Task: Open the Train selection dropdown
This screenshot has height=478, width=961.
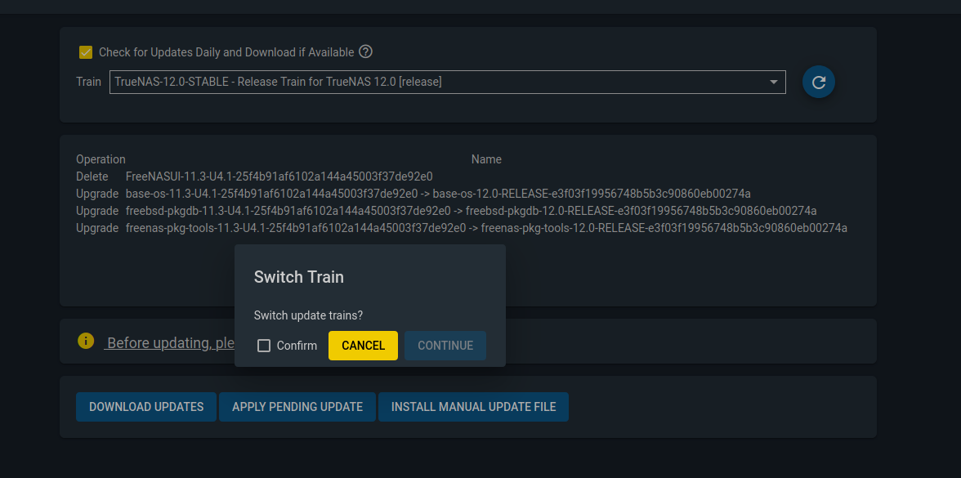Action: (448, 82)
